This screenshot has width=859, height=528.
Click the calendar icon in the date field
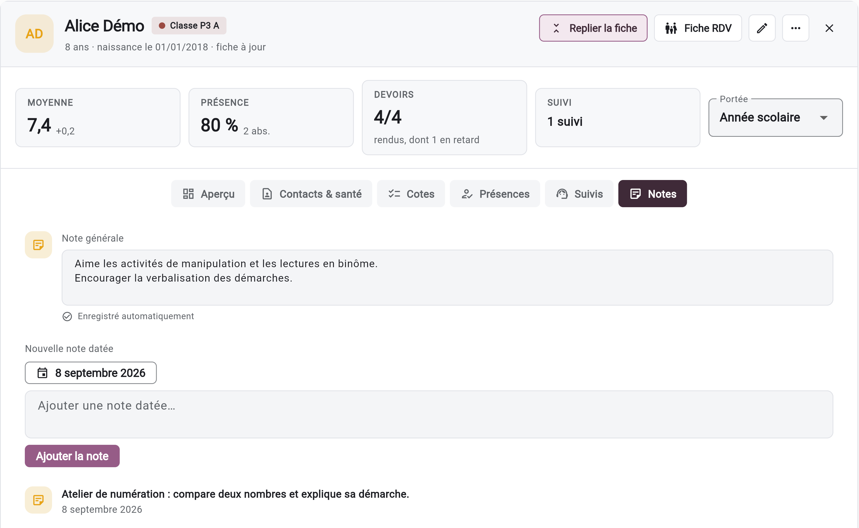[x=42, y=373]
